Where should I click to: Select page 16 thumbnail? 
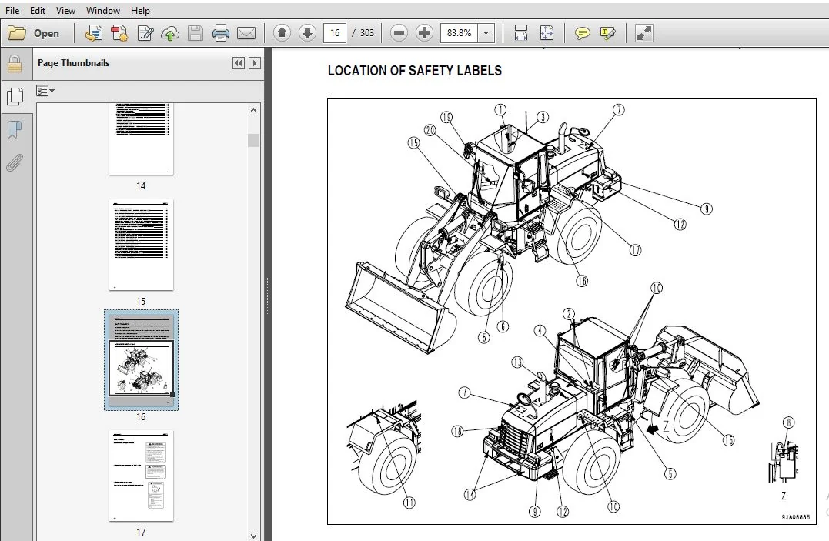[x=141, y=360]
